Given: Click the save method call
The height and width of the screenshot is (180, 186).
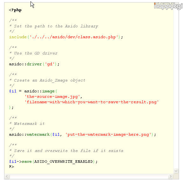Looking at the screenshot, I should click(x=27, y=162).
